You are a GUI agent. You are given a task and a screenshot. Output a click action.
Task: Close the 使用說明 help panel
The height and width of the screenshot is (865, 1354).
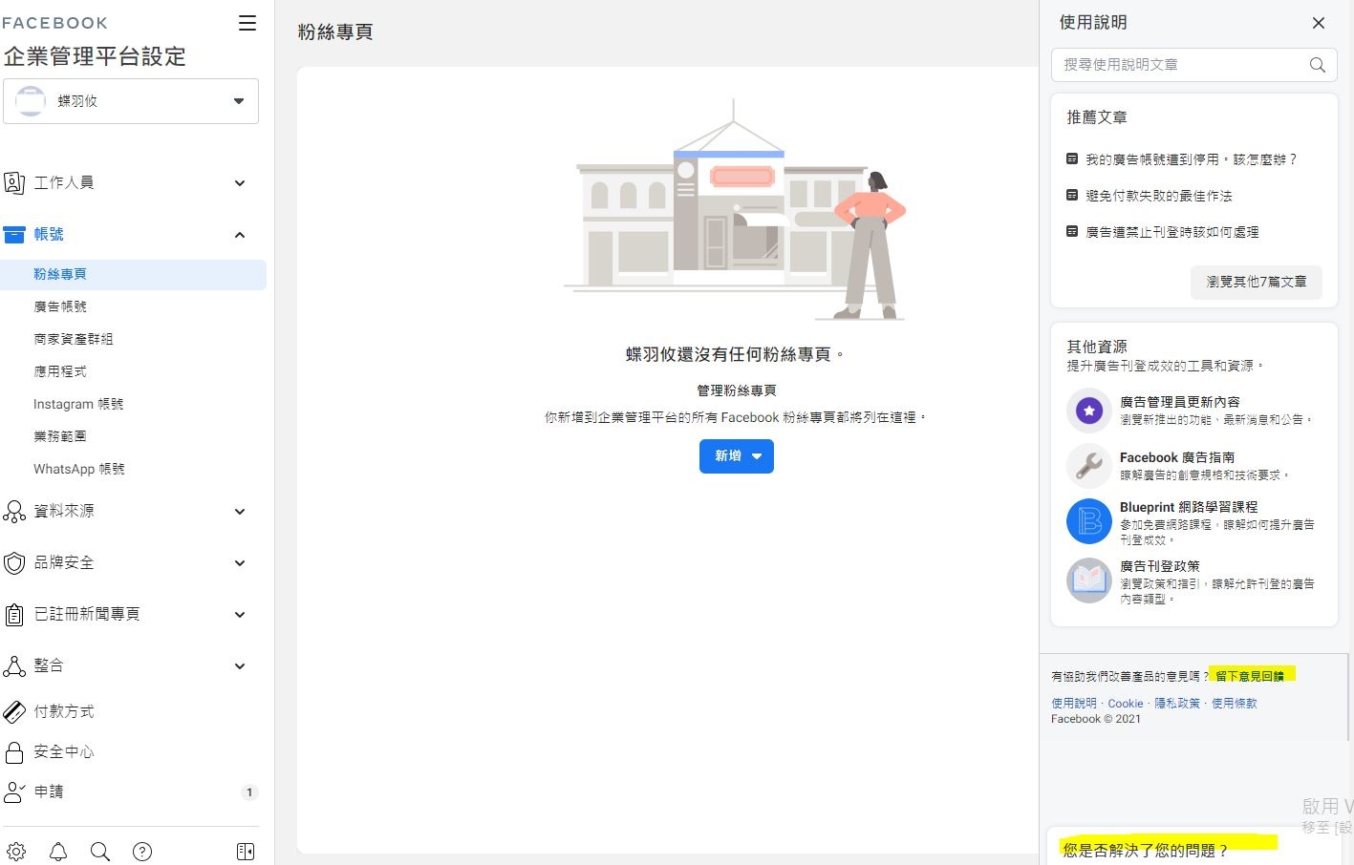tap(1319, 23)
